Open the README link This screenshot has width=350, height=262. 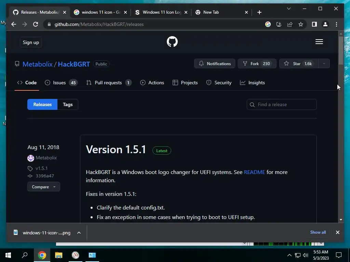[254, 172]
